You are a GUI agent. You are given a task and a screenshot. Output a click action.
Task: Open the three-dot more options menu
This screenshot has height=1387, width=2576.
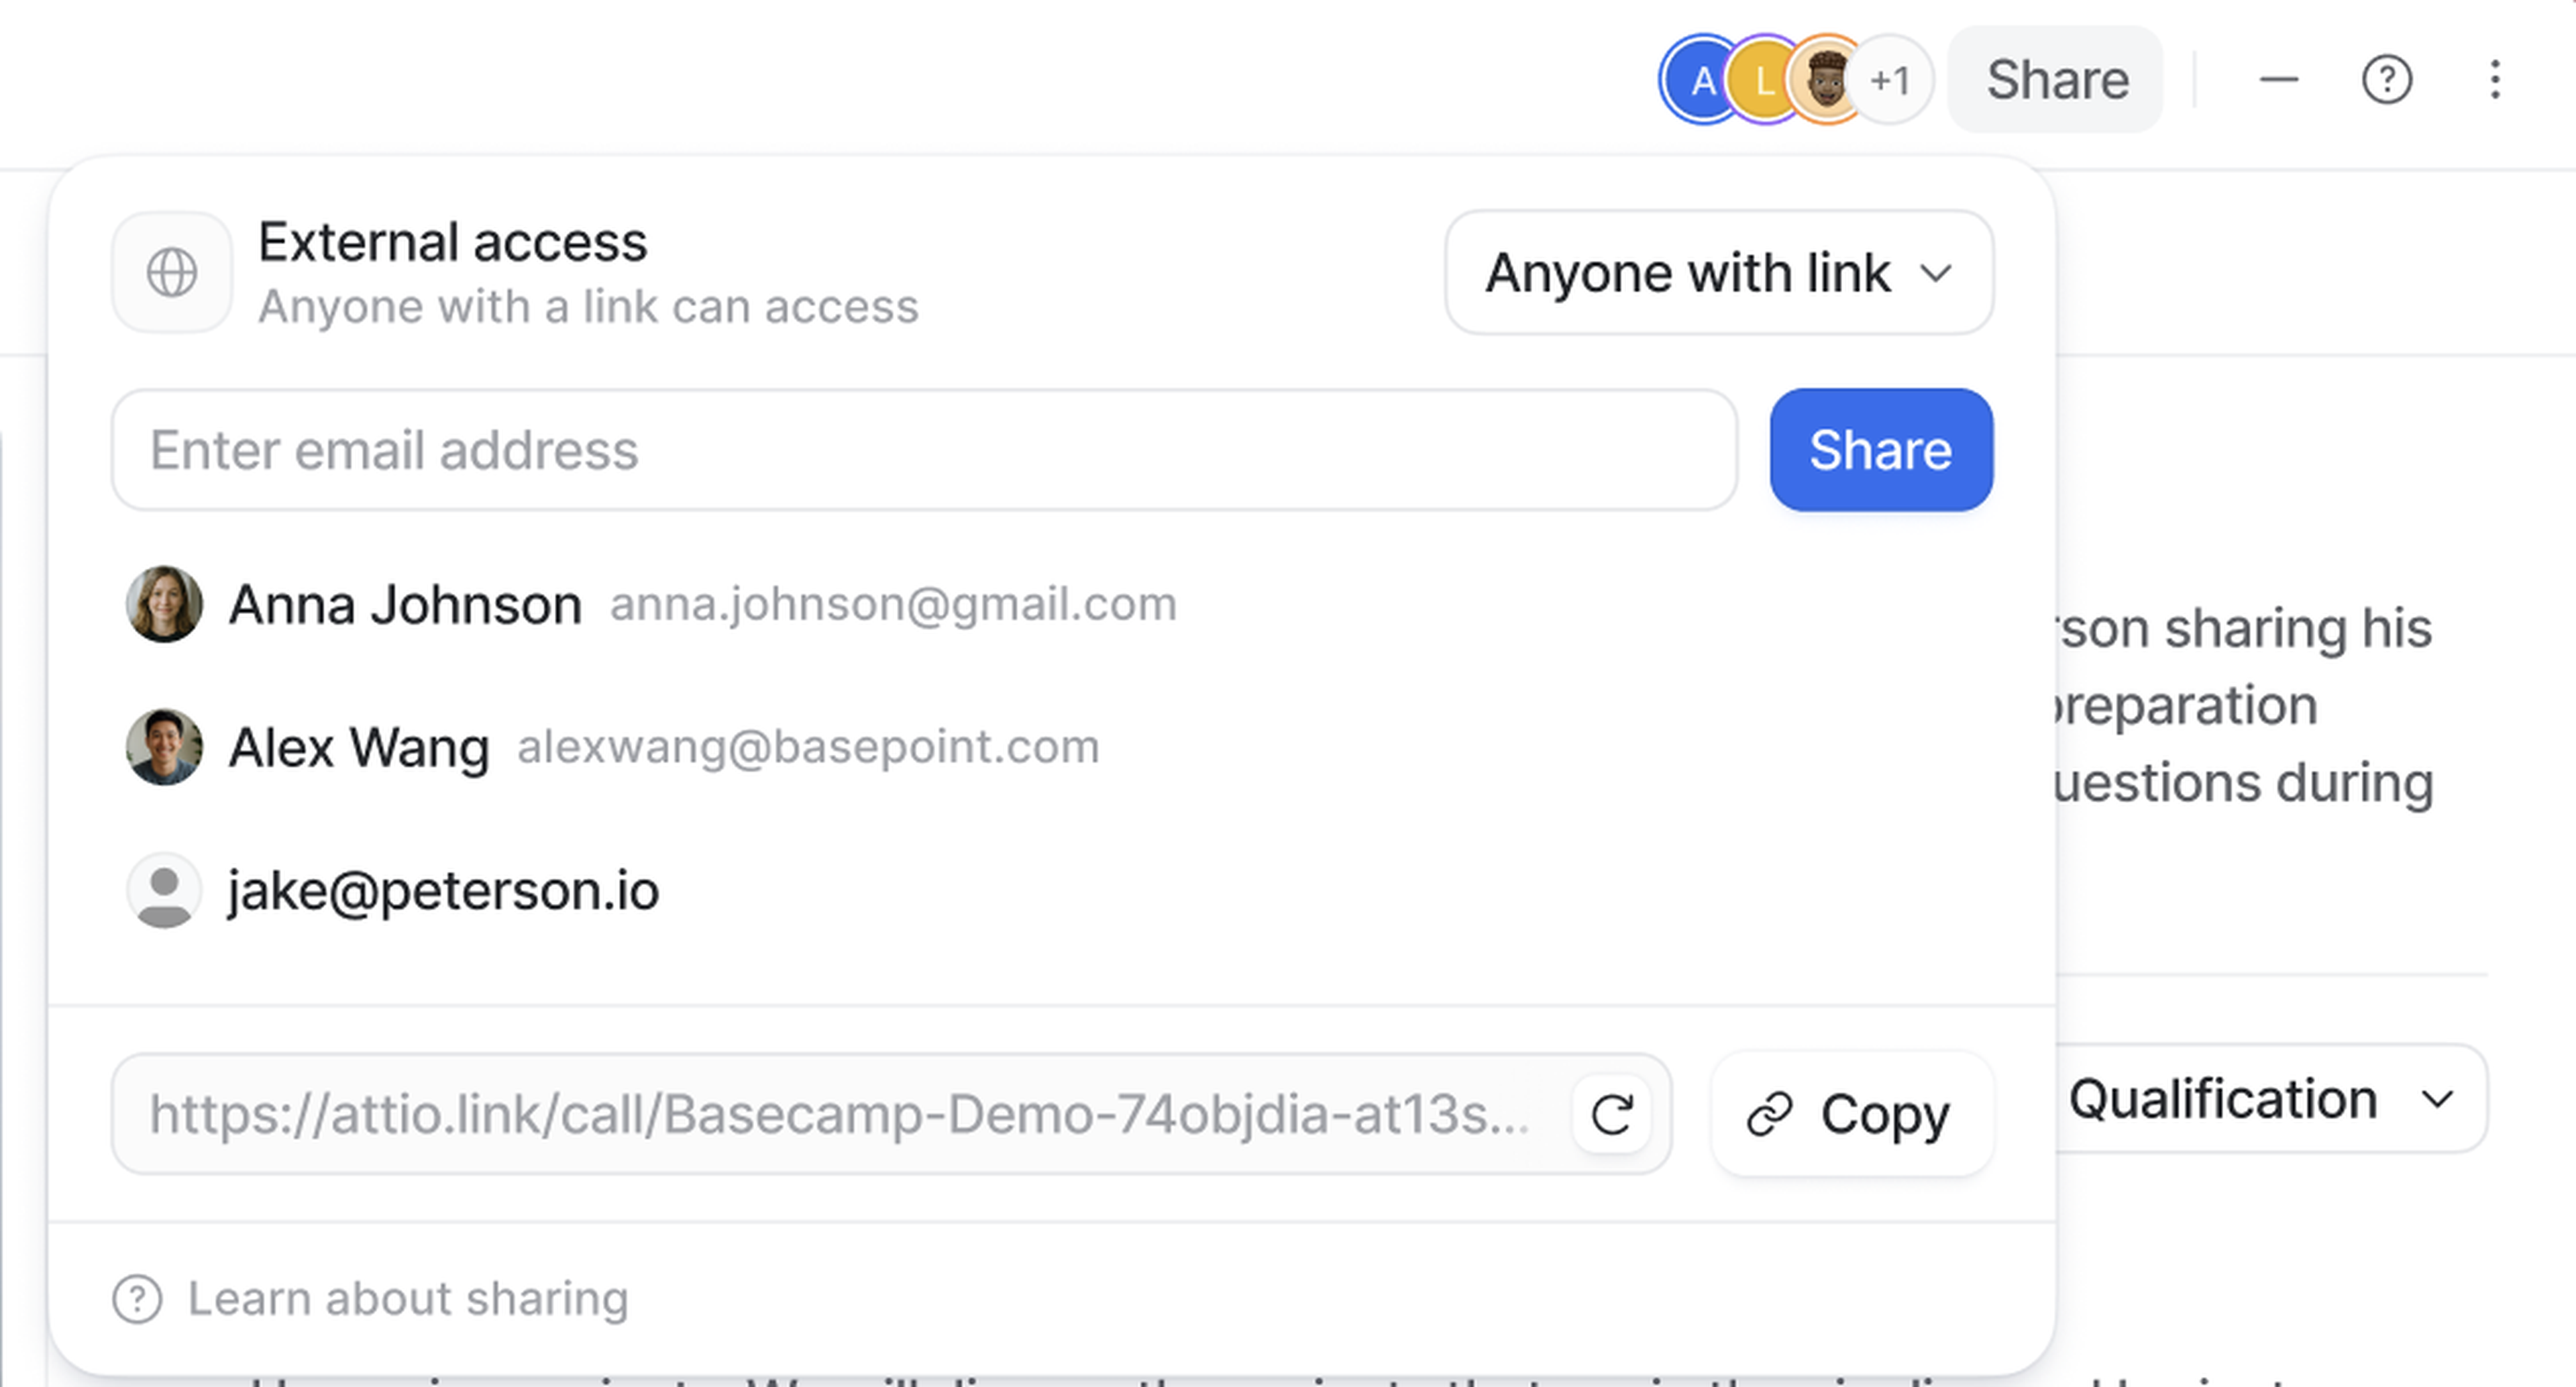pyautogui.click(x=2495, y=80)
